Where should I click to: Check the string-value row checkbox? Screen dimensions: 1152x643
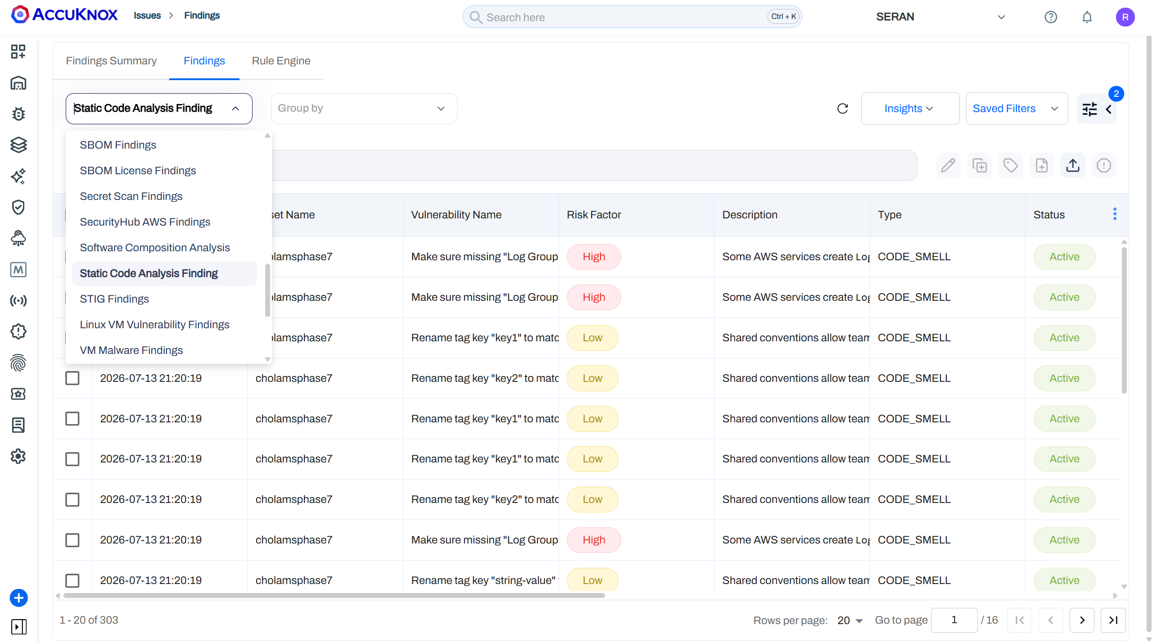[72, 580]
